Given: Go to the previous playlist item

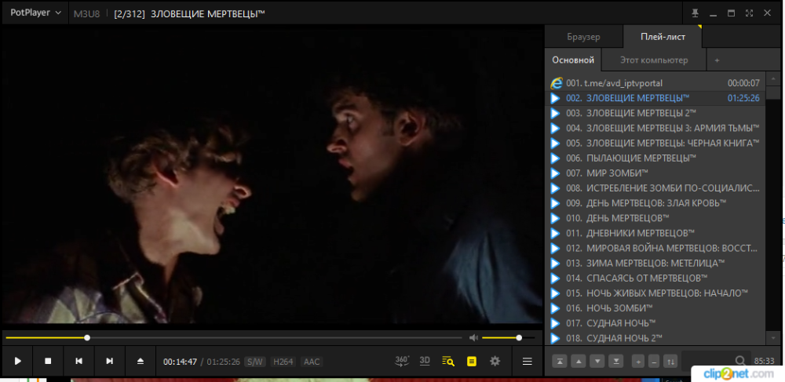Looking at the screenshot, I should [78, 361].
